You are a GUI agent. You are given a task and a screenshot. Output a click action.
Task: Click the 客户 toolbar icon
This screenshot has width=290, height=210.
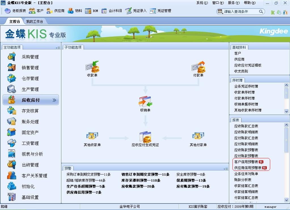click(32, 11)
